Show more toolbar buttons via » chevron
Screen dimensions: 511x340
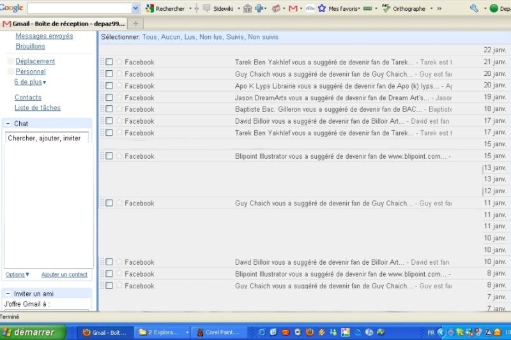tap(439, 8)
